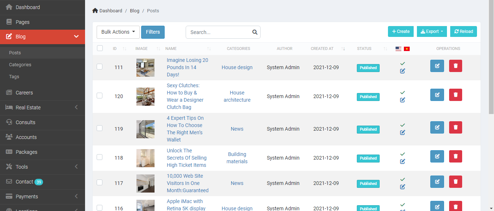
Task: Check the checkbox for post 111
Action: click(x=100, y=67)
